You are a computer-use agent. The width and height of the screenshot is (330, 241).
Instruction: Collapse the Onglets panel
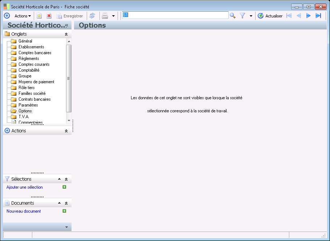tap(66, 34)
